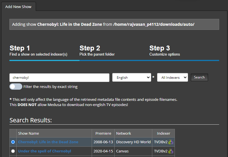Select radio button for Chernobyl: Life in Dead Zone

[x=13, y=142]
